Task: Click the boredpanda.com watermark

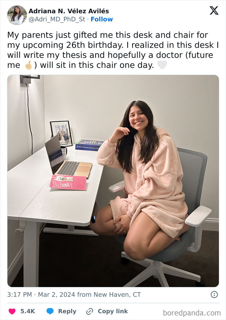Action: tap(192, 313)
